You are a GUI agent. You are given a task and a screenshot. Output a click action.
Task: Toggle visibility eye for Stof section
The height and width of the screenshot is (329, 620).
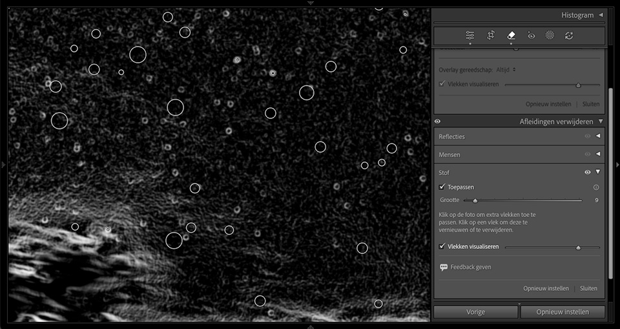tap(587, 173)
